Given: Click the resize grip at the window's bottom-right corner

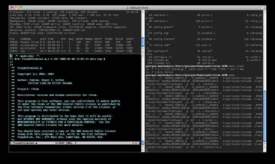Looking at the screenshot, I should tap(264, 150).
